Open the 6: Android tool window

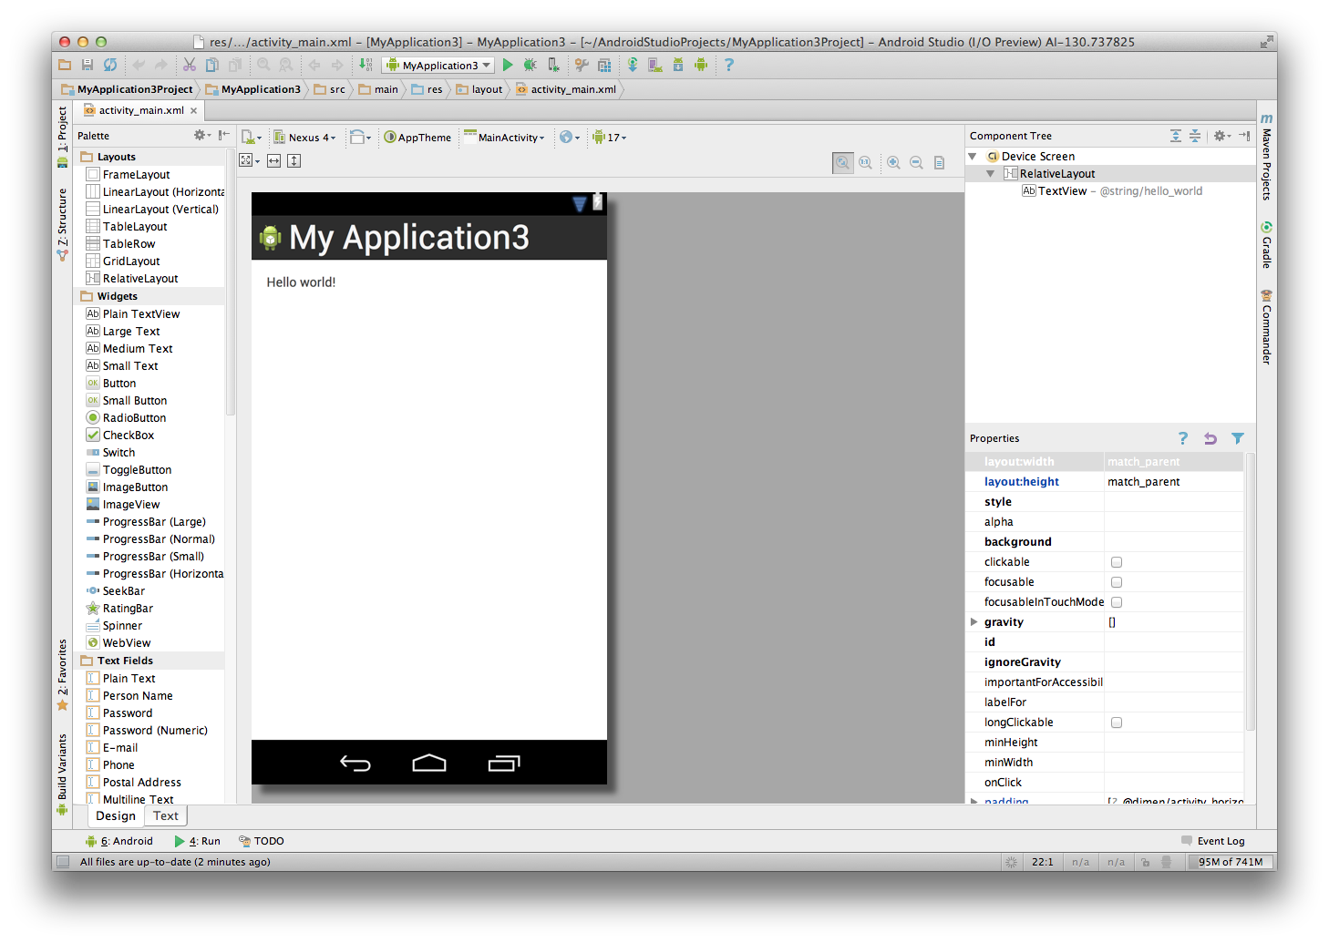[119, 841]
